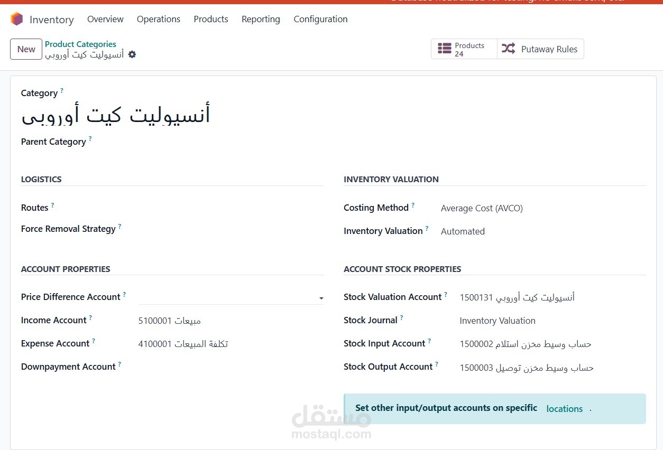Click the Inventory app cube icon
The width and height of the screenshot is (663, 450).
16,19
